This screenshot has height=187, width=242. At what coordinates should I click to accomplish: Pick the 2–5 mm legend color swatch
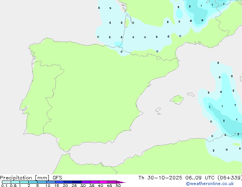[x=33, y=182]
